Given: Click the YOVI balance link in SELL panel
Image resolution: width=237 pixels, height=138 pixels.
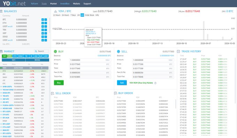Looking at the screenshot, I should 167,55.
